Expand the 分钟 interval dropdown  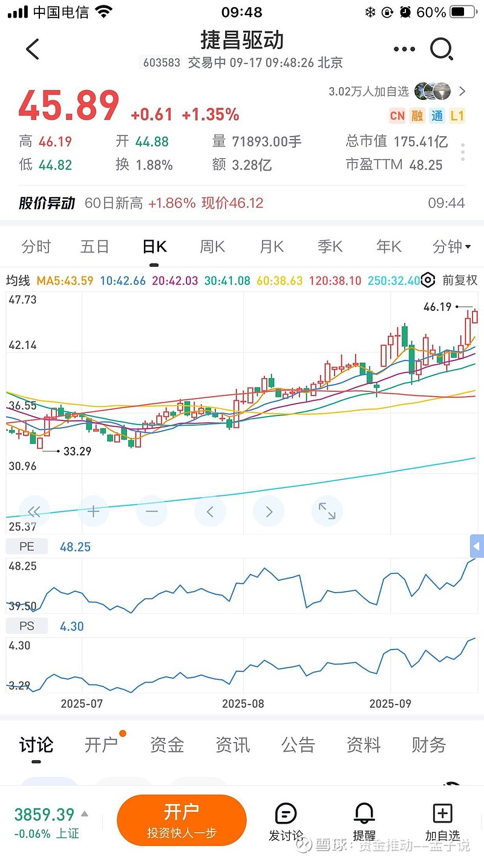tap(451, 247)
